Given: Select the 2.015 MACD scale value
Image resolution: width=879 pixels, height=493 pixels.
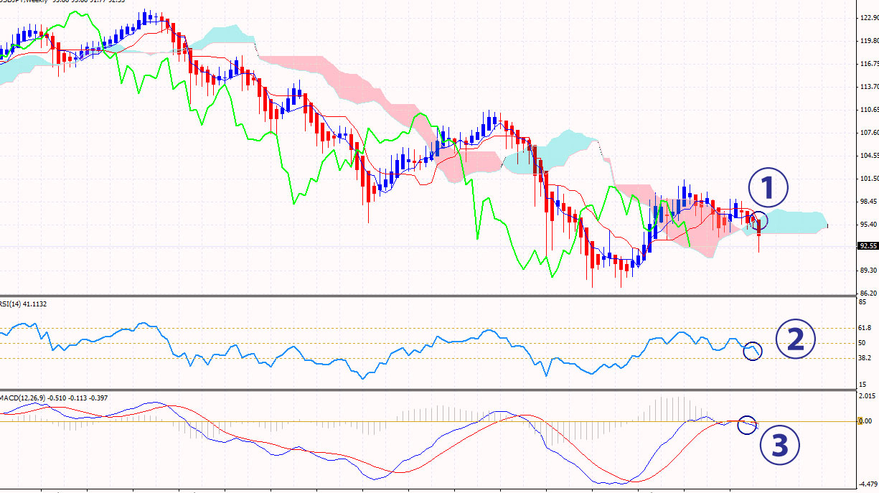Looking at the screenshot, I should (x=867, y=396).
